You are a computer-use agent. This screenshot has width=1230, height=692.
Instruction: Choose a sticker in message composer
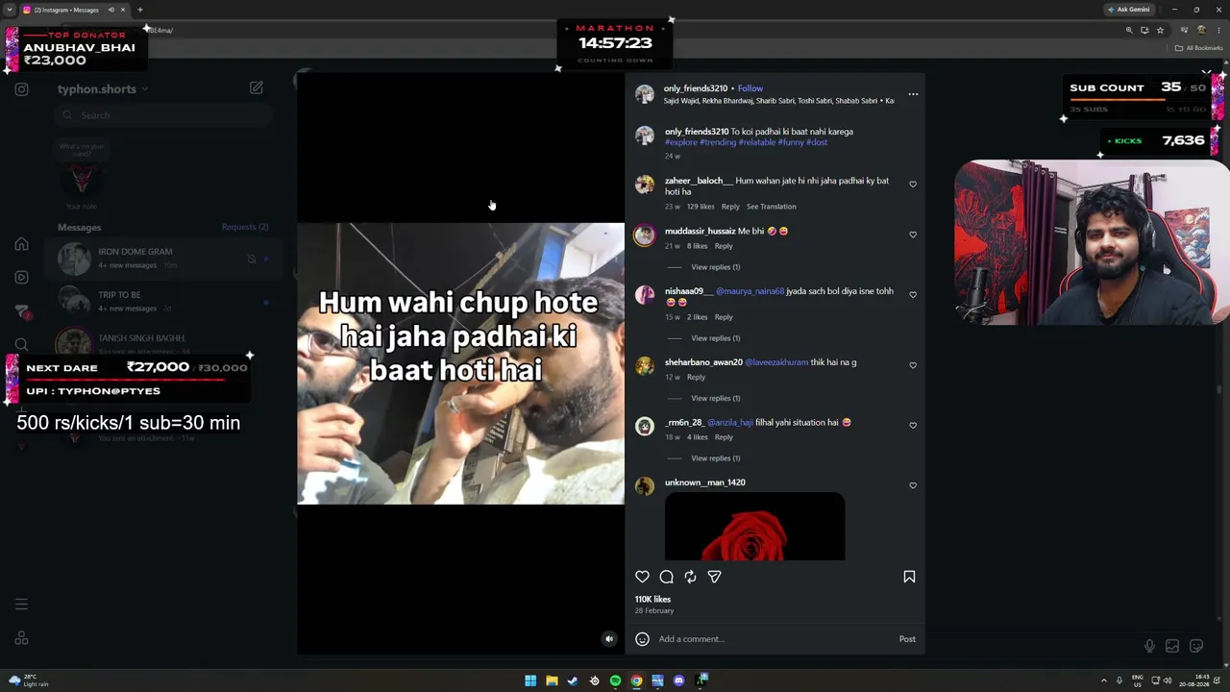coord(1196,646)
